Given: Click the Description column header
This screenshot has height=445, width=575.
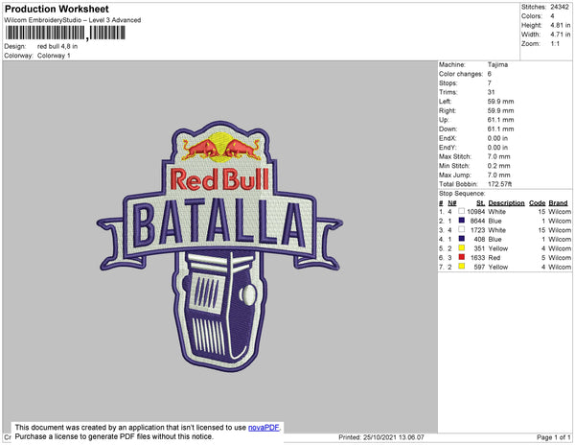Looking at the screenshot, I should (506, 203).
